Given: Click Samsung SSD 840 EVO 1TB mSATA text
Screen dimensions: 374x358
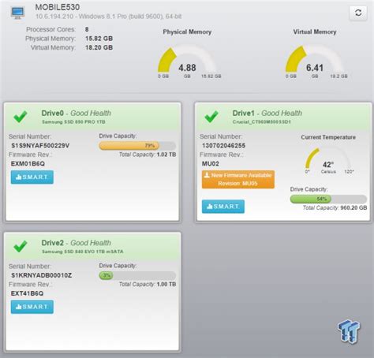Looking at the screenshot, I should click(83, 252).
